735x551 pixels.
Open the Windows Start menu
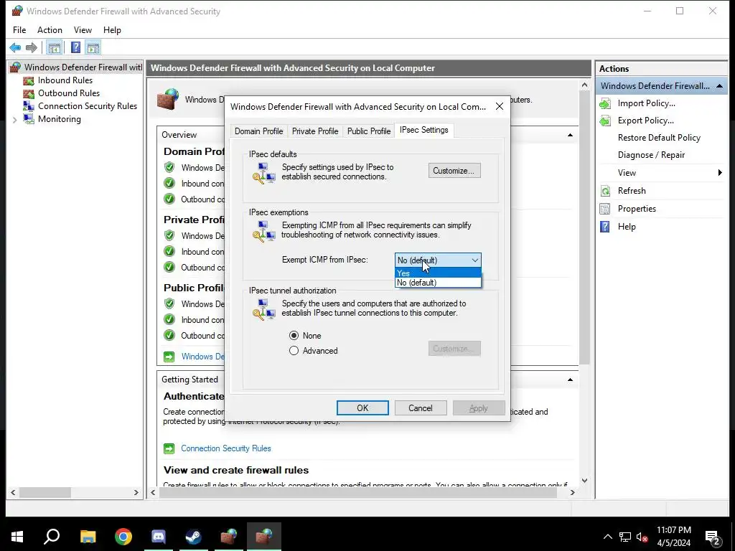coord(17,536)
